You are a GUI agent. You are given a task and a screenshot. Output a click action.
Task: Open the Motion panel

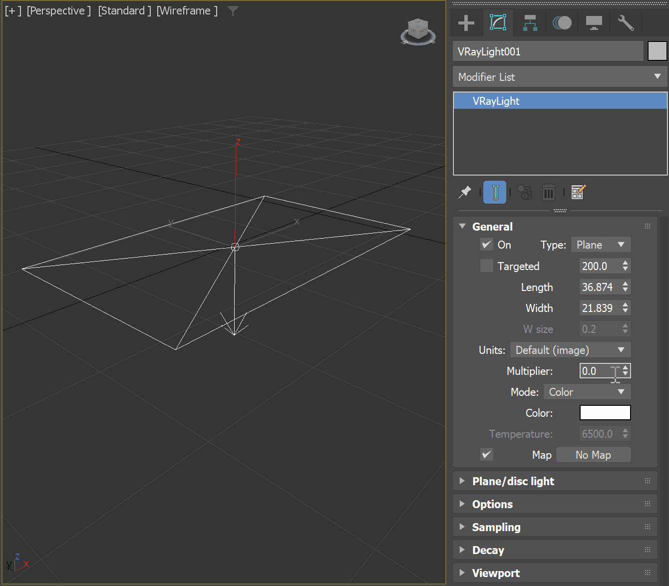point(562,22)
